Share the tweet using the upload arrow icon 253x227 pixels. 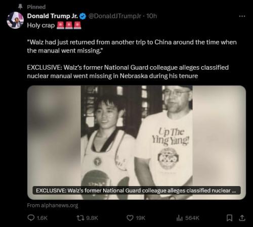click(242, 218)
